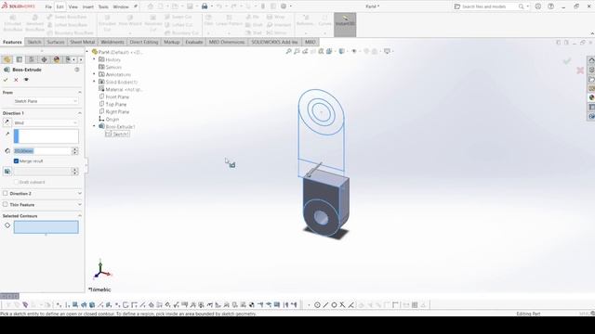Open the SOLIDWORKS Resources task pane tab
Viewport: 595px width, 334px height.
591,60
